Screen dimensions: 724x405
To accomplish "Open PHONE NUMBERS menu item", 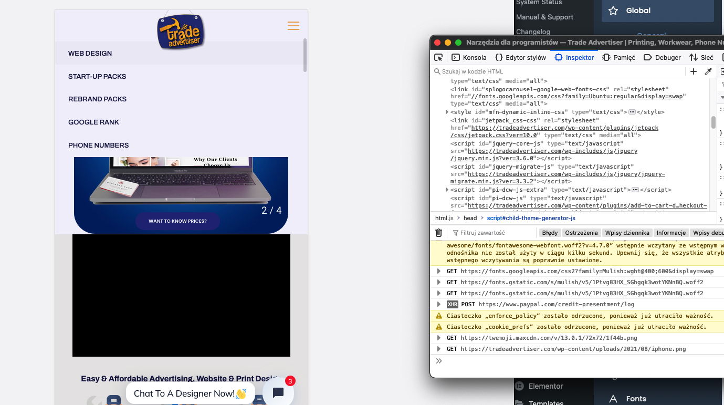I will tap(98, 145).
